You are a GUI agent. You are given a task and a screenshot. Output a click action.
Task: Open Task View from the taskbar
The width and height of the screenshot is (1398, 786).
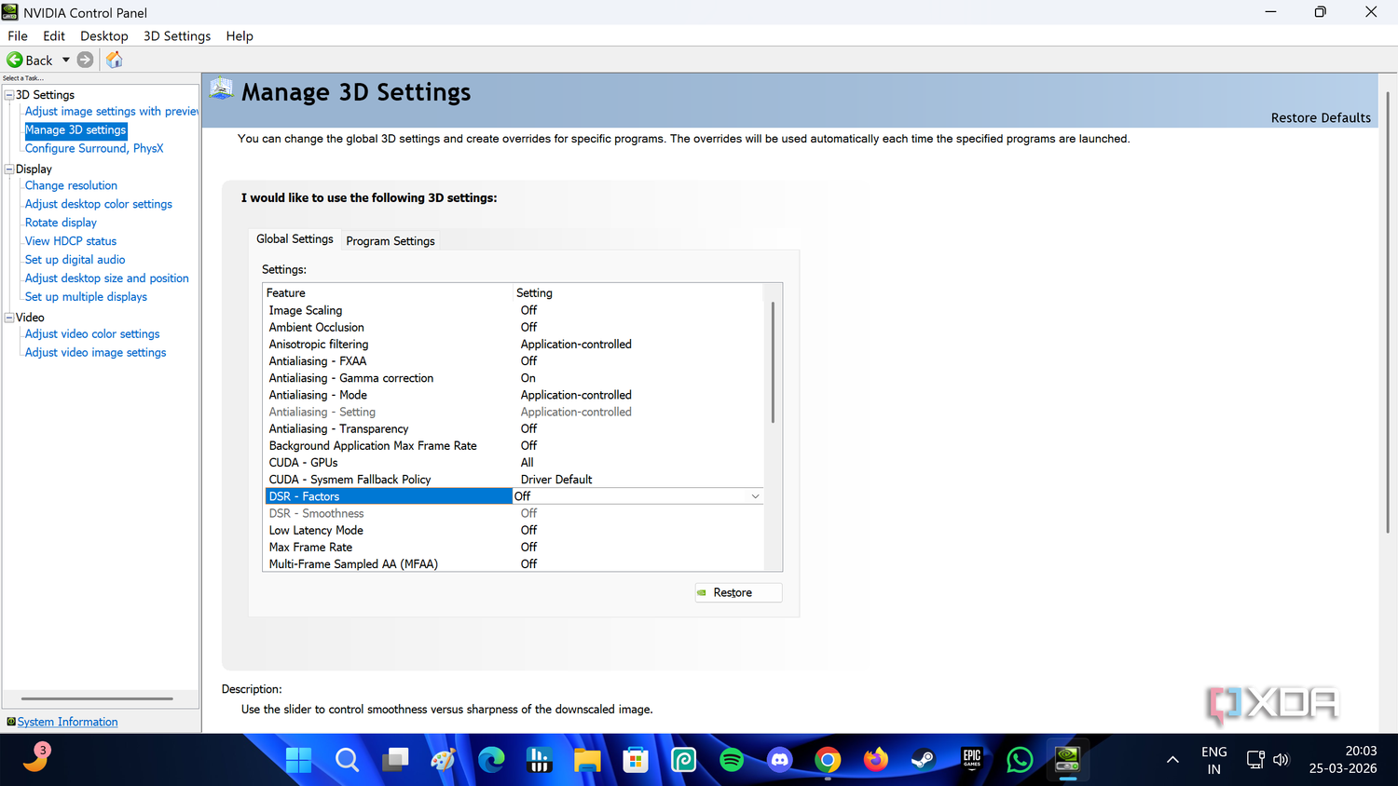(395, 760)
